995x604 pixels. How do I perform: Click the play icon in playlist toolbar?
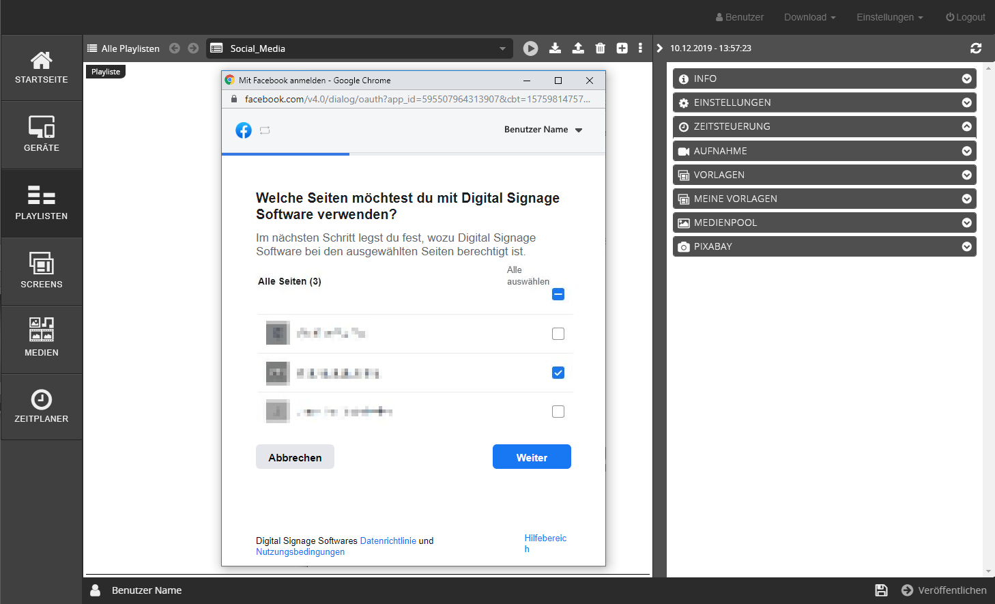pos(530,48)
